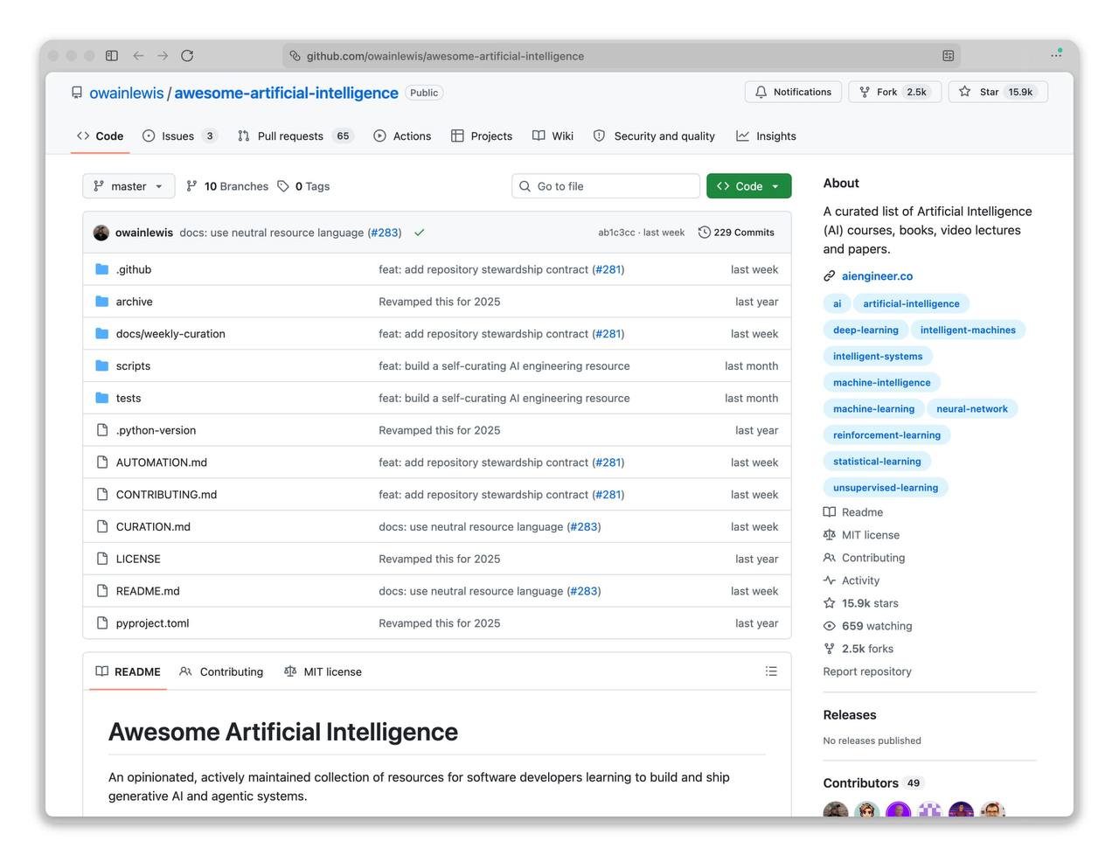
Task: Click the archive folder icon
Action: coord(102,302)
